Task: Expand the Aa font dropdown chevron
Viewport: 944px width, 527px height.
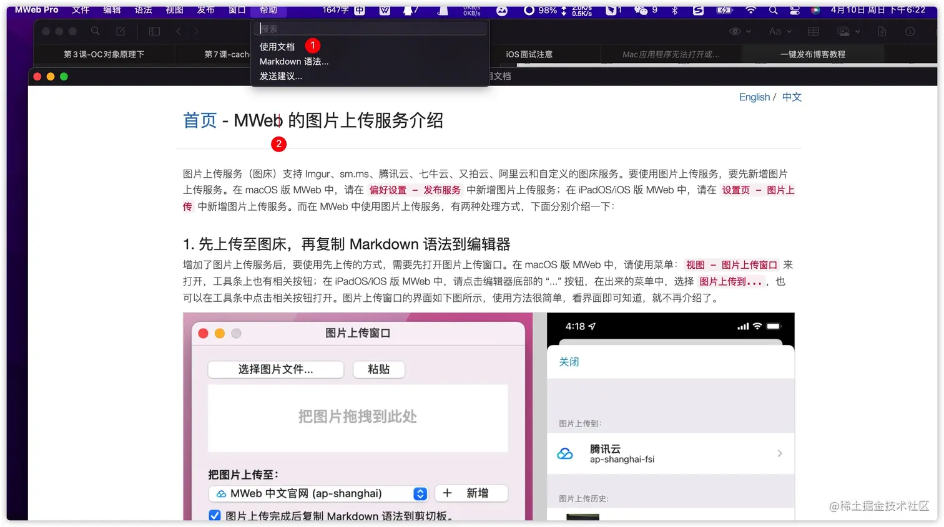Action: (x=789, y=32)
